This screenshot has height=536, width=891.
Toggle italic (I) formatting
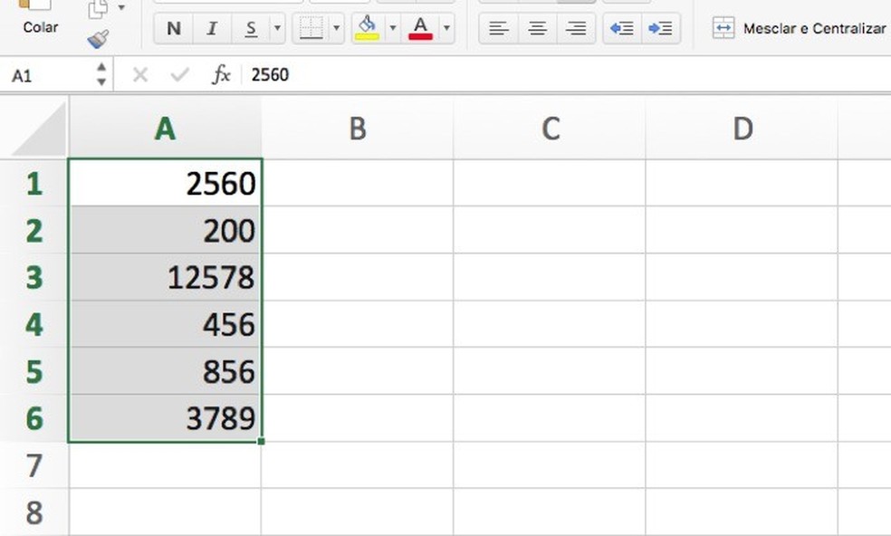[212, 28]
